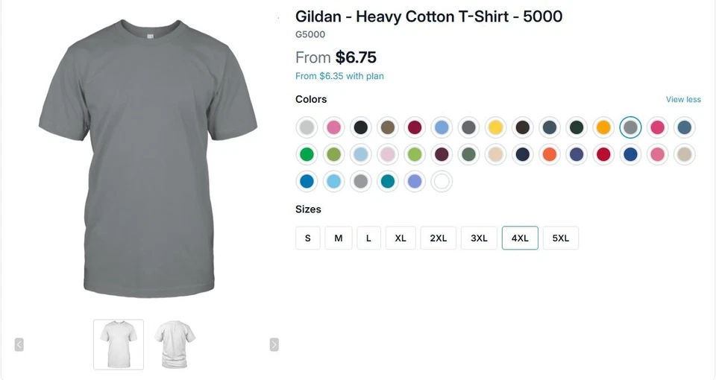
Task: Choose the maroon swatch in first row
Action: click(415, 127)
